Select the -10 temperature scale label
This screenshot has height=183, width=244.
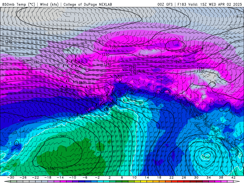pyautogui.click(x=73, y=178)
